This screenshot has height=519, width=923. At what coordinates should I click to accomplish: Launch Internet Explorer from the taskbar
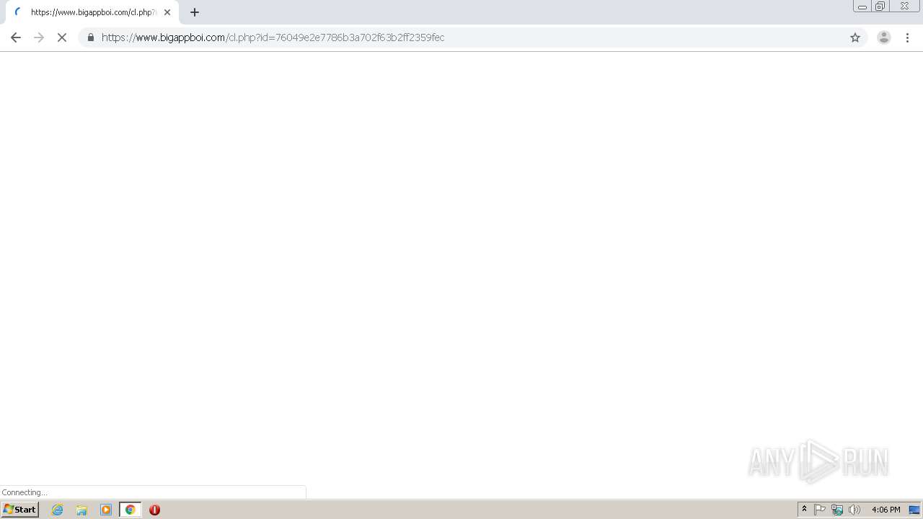click(x=58, y=510)
